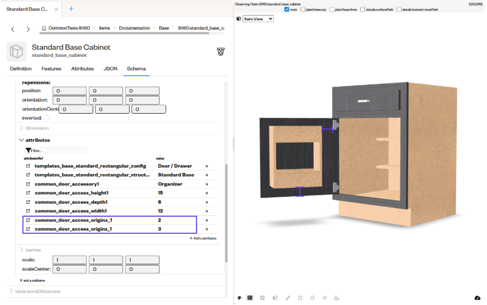This screenshot has width=487, height=305.
Task: Uncheck the main view checkbox
Action: tap(287, 10)
